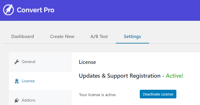Click the blue underline below Settings tab

pyautogui.click(x=132, y=43)
